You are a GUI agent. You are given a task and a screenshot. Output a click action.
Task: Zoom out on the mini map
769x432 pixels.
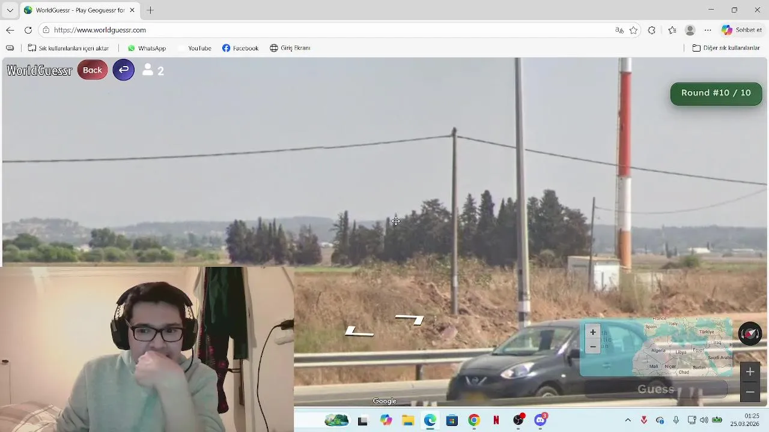593,346
